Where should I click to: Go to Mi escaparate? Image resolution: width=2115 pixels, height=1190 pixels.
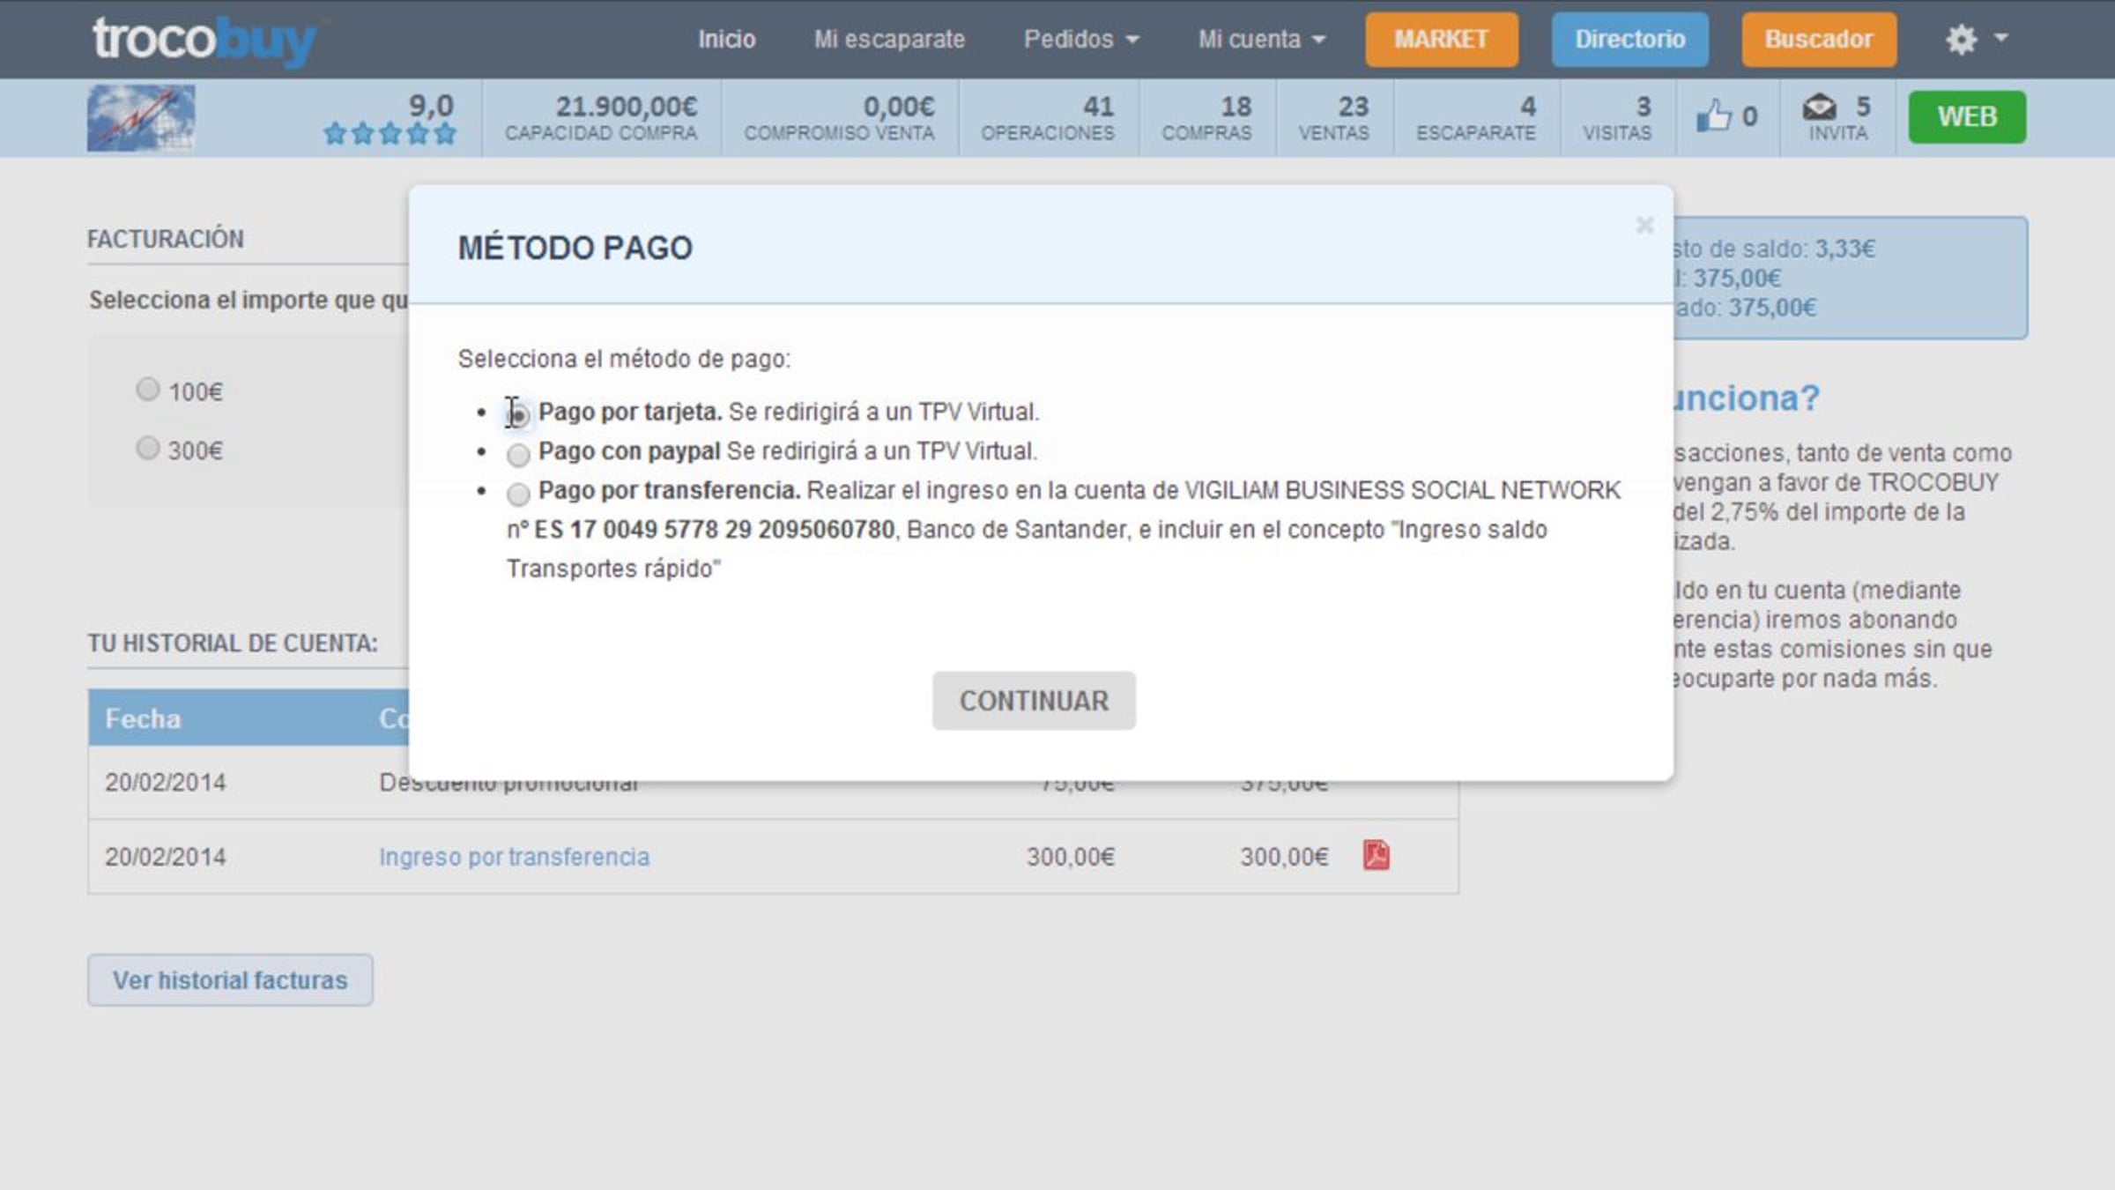[x=888, y=40]
